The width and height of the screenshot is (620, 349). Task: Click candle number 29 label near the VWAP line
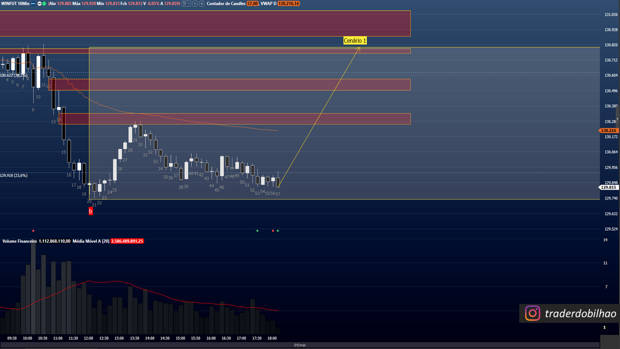[135, 140]
